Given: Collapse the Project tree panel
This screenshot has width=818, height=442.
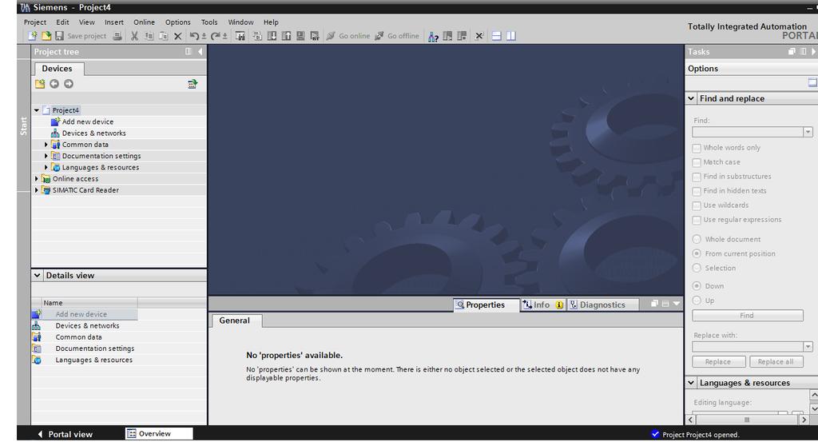Looking at the screenshot, I should coord(201,52).
